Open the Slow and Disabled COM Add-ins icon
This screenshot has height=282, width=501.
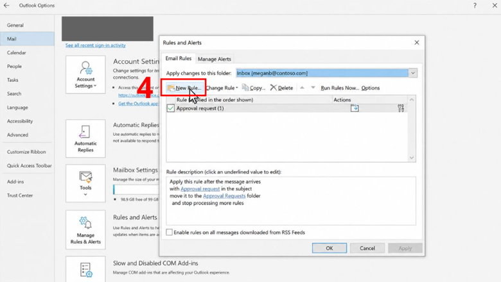click(x=85, y=270)
